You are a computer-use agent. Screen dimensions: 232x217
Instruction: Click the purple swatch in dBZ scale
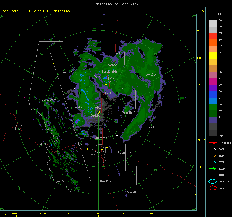click(212, 88)
